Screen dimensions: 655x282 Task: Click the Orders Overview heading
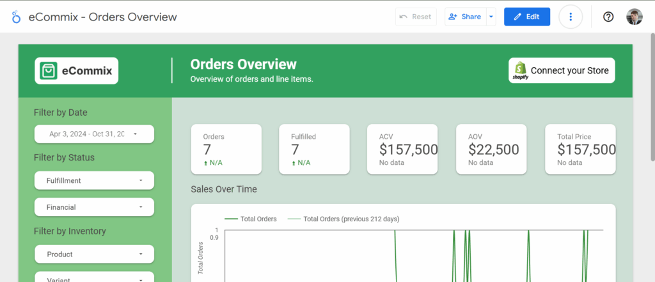244,65
